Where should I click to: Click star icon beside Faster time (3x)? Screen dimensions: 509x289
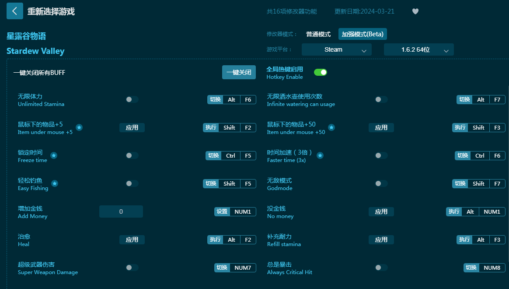point(320,155)
